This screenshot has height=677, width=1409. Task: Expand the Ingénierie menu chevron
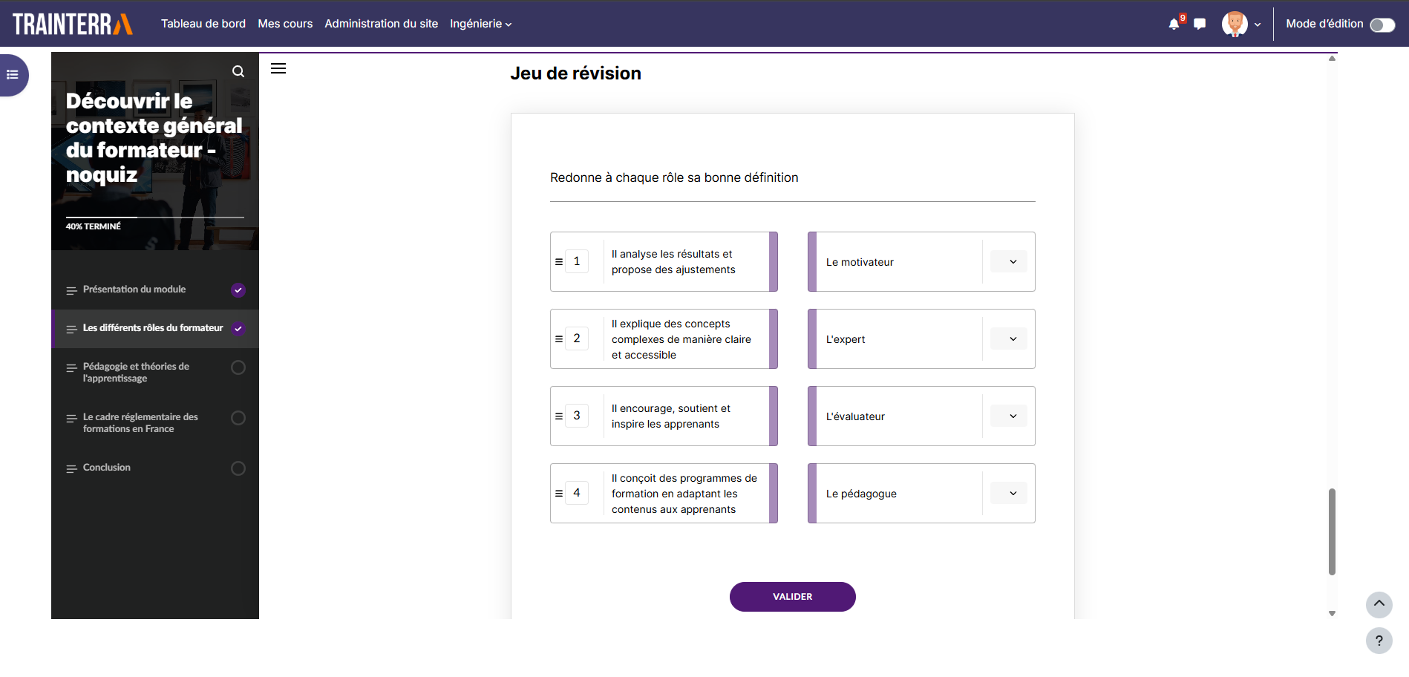coord(509,24)
